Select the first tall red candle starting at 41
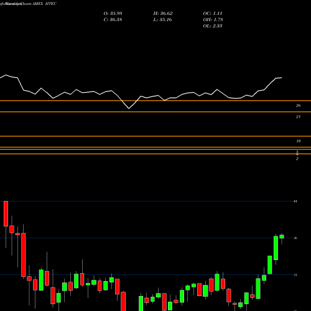The image size is (311, 311). click(6, 213)
